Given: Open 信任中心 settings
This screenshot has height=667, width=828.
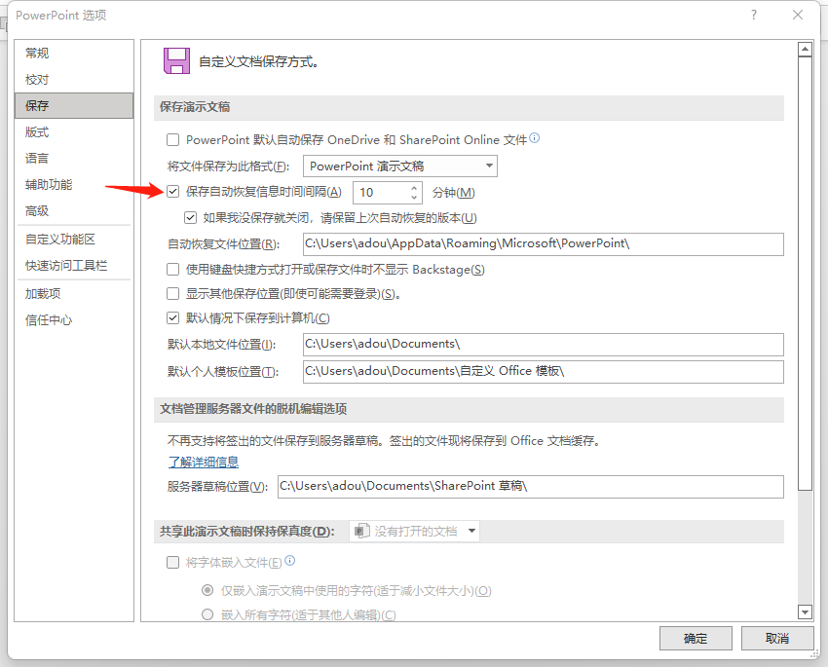Looking at the screenshot, I should pyautogui.click(x=74, y=319).
